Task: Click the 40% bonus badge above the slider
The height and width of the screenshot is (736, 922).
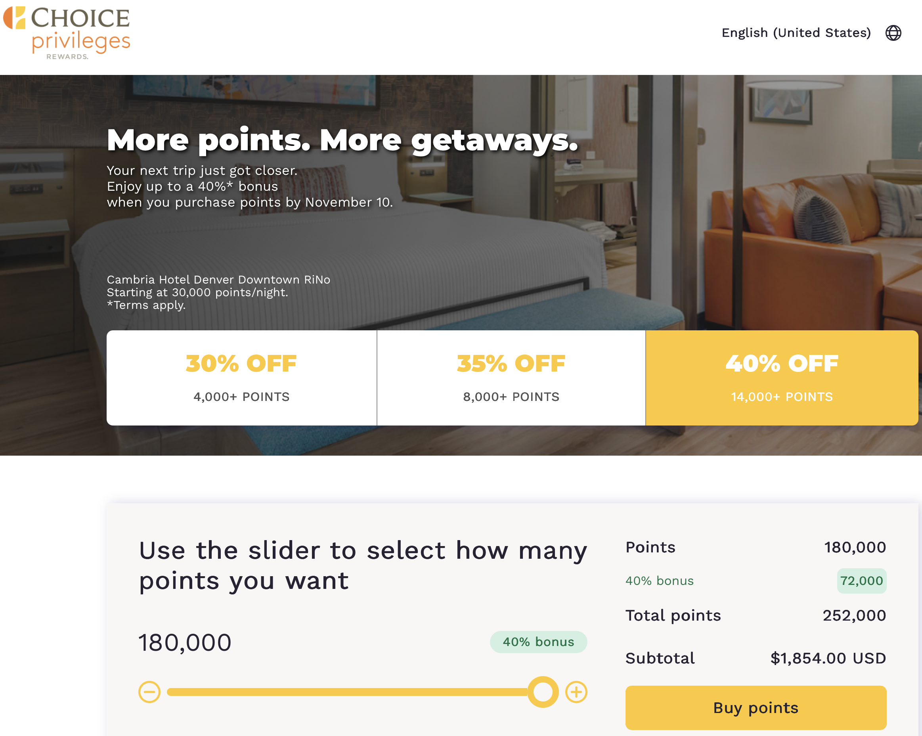Action: point(538,642)
